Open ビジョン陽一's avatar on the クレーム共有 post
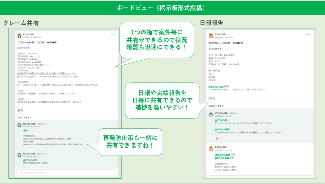 19,36
